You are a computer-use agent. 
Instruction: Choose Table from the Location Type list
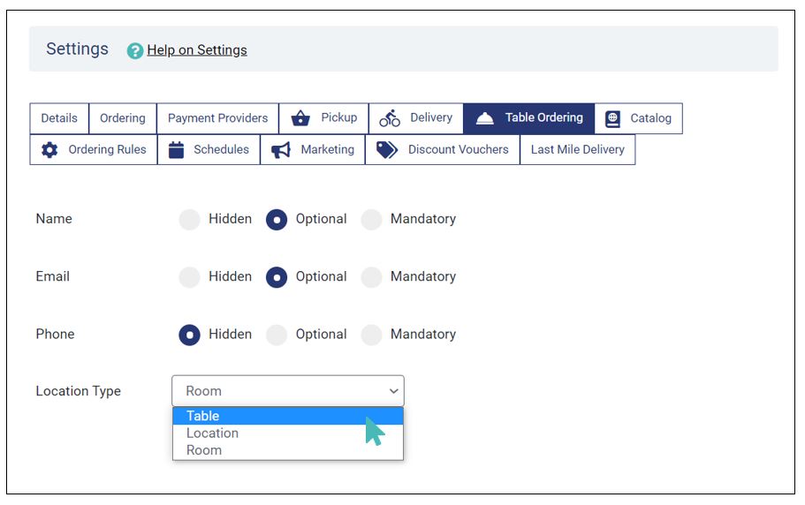point(288,416)
